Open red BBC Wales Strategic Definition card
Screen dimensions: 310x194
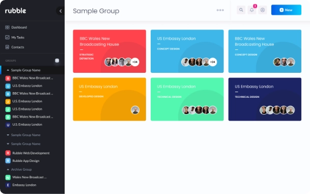(109, 51)
